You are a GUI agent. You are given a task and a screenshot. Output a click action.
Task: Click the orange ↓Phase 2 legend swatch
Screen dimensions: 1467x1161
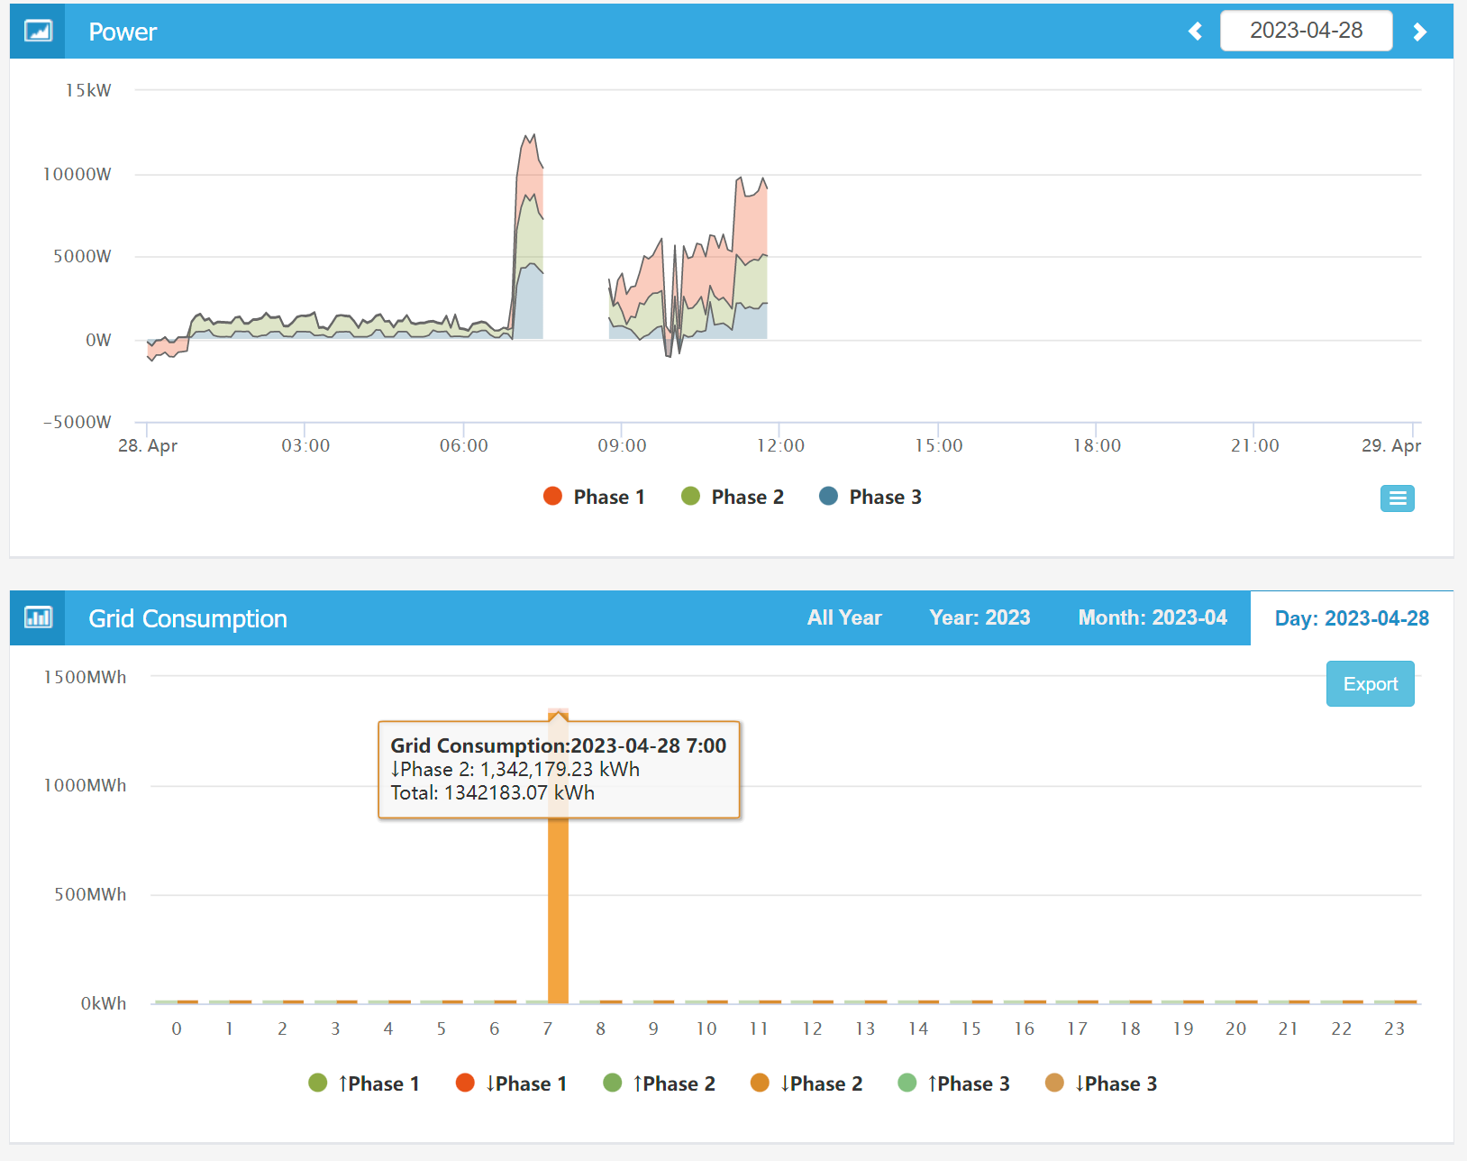[760, 1083]
